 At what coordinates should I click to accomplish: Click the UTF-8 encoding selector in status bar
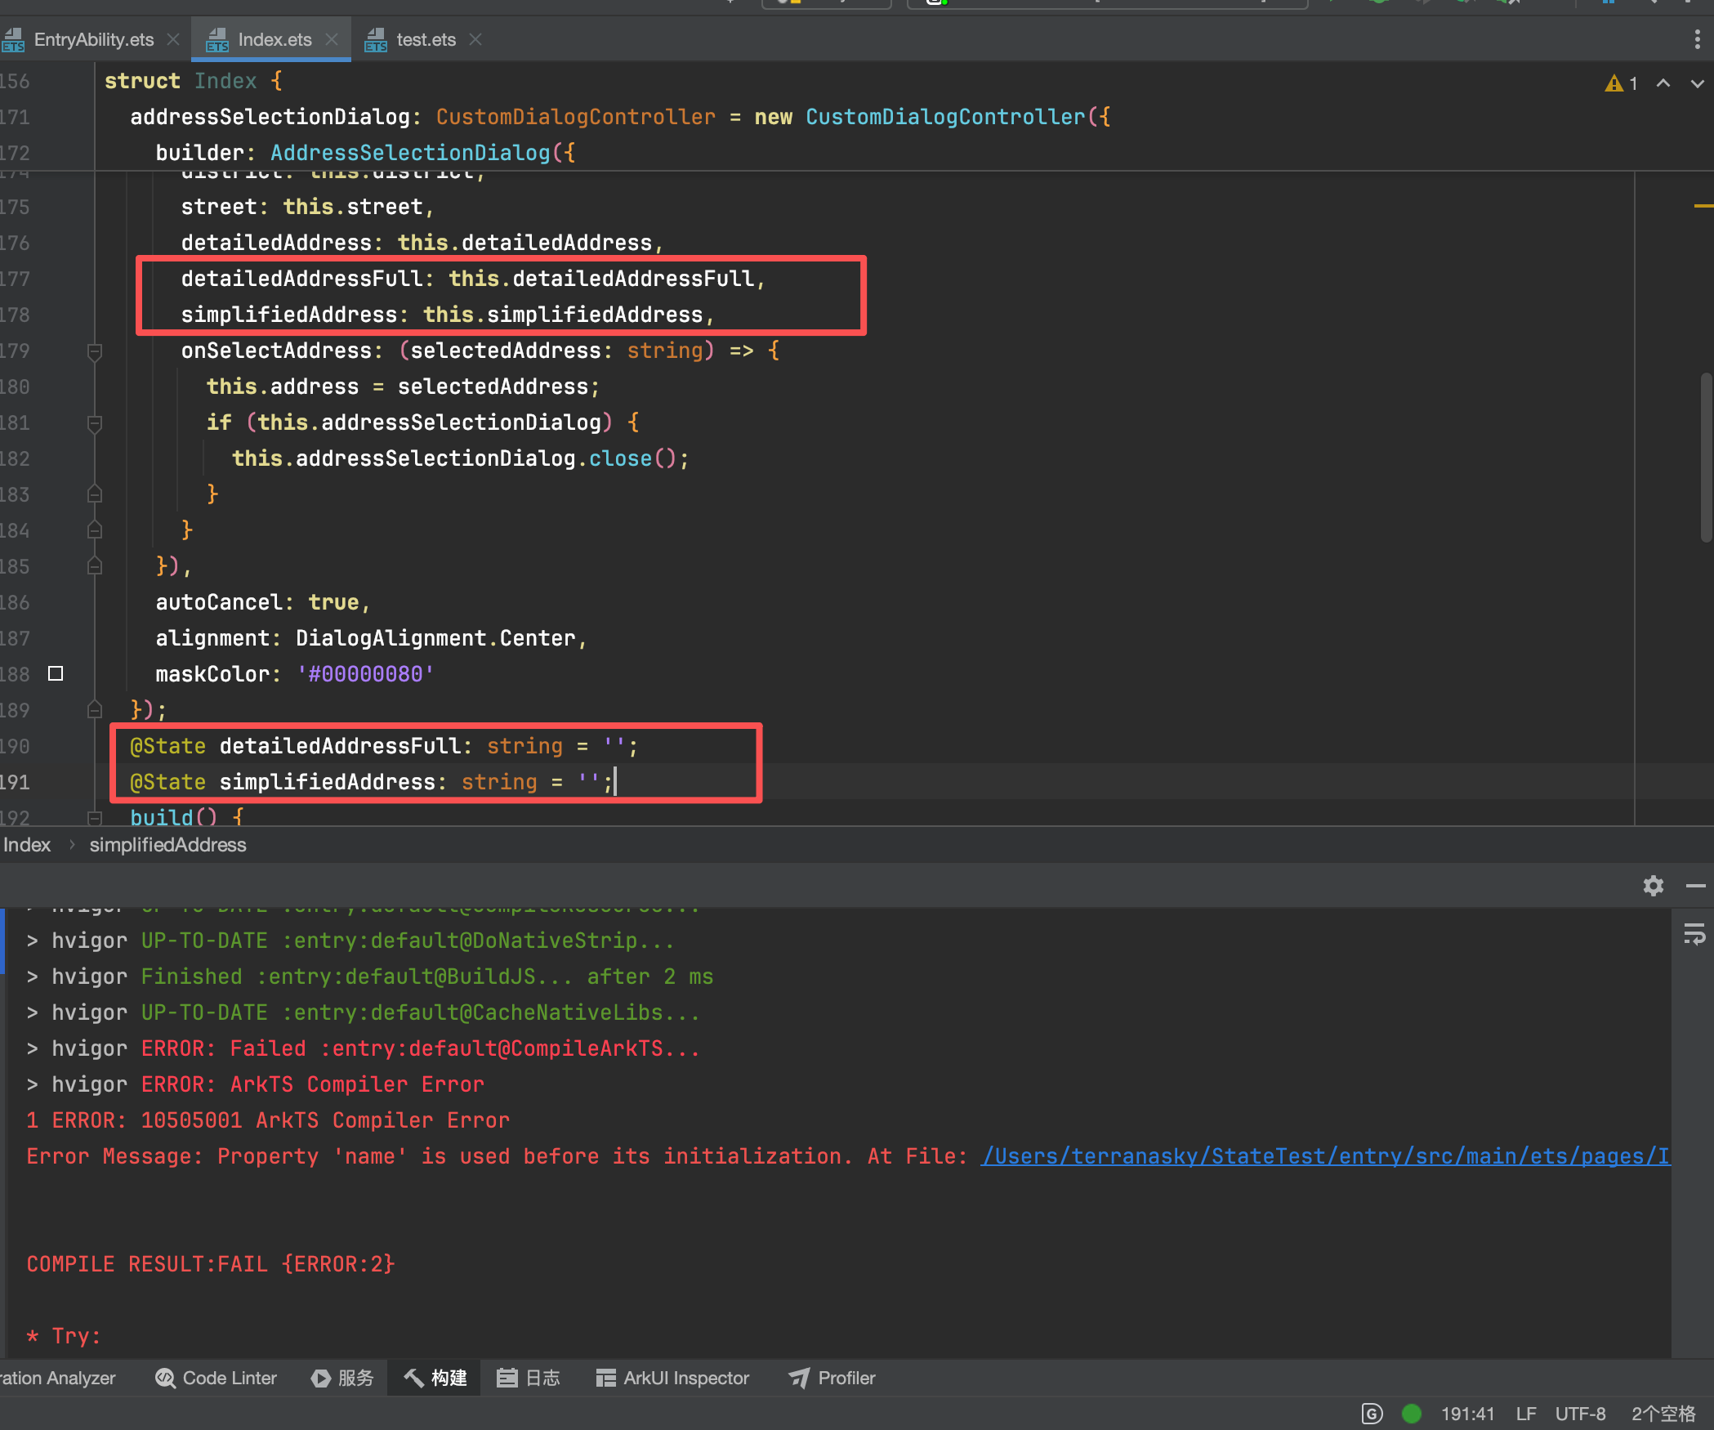1580,1414
